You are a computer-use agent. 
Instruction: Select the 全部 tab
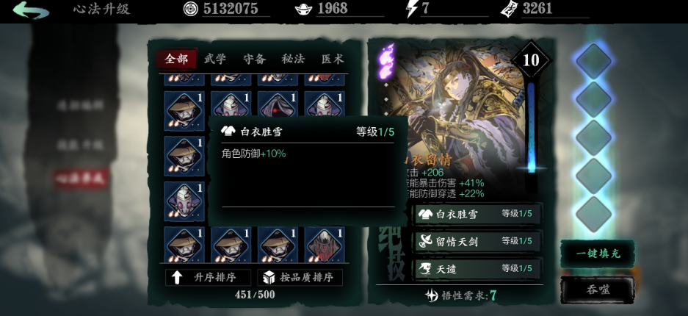pyautogui.click(x=177, y=60)
